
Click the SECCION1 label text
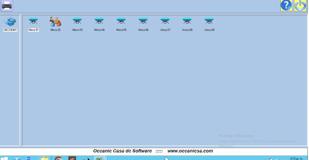10,30
